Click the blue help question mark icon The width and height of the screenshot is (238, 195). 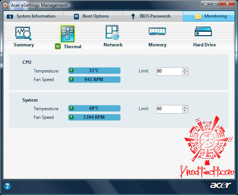(x=7, y=186)
